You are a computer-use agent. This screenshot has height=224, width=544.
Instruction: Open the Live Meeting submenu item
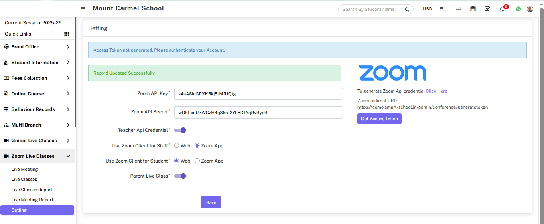tap(25, 169)
